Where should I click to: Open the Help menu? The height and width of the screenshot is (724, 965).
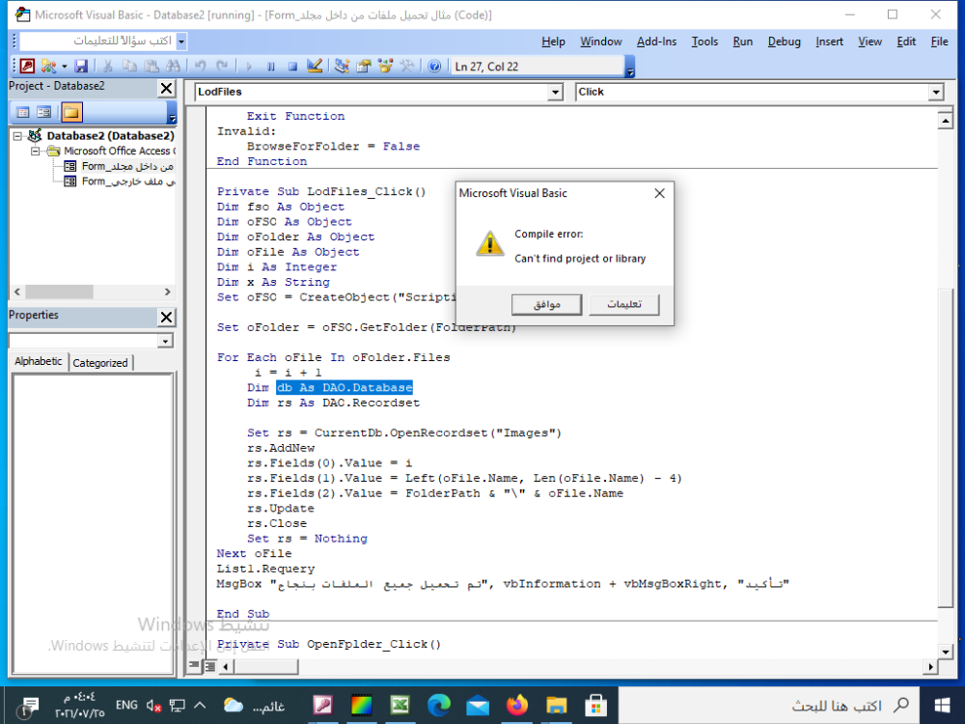(553, 42)
